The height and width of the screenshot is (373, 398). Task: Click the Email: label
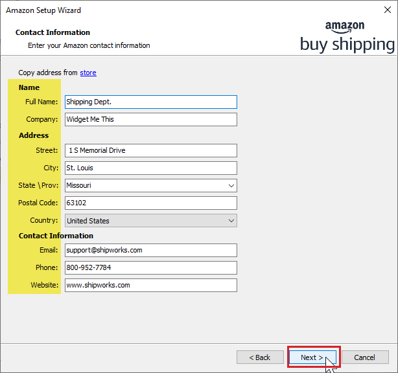[x=49, y=250]
